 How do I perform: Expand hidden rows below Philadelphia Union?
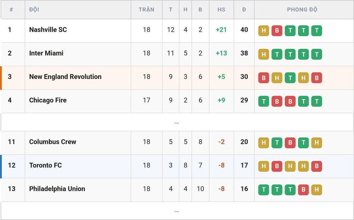pyautogui.click(x=177, y=211)
